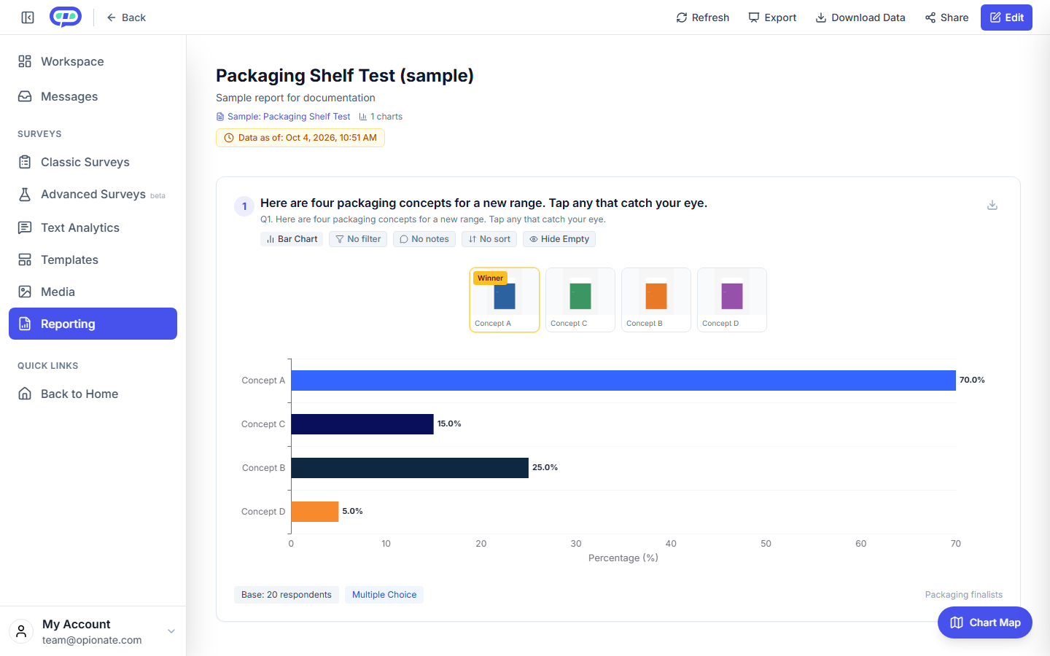Screen dimensions: 1050x656
Task: Click the data timestamp badge
Action: [300, 138]
